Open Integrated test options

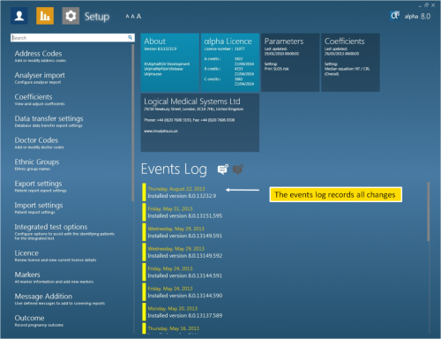click(64, 231)
